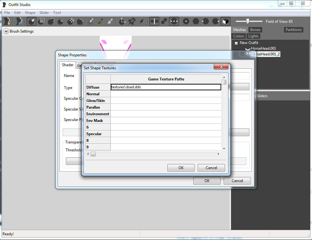Open the Shape menu
Viewport: 312px width, 240px height.
[x=30, y=13]
